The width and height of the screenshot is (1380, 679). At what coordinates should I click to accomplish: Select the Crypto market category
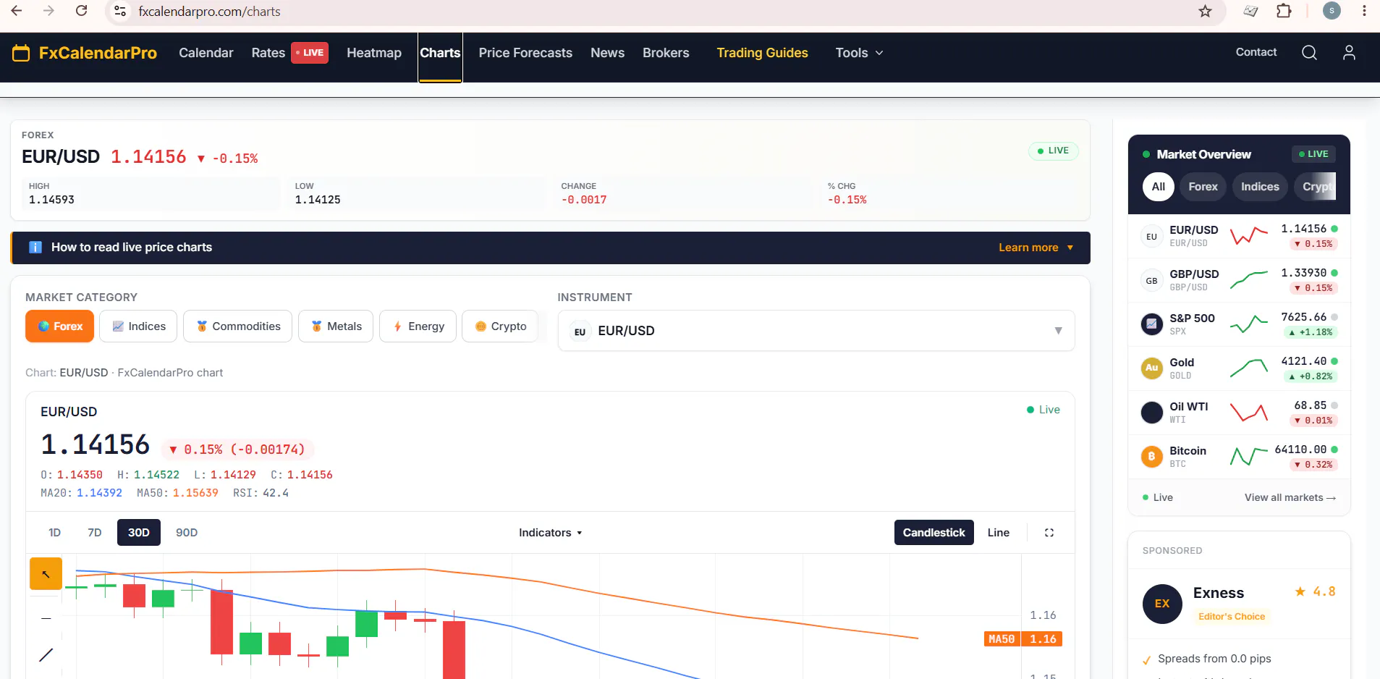click(500, 326)
